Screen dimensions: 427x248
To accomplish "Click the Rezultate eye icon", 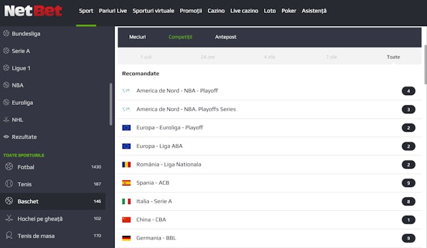I will pyautogui.click(x=6, y=136).
